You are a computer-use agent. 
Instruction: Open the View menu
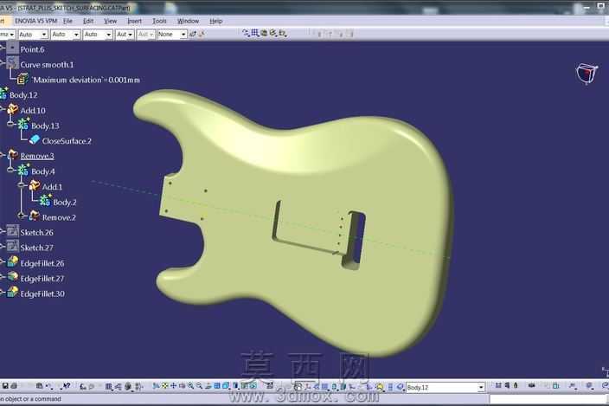click(111, 21)
